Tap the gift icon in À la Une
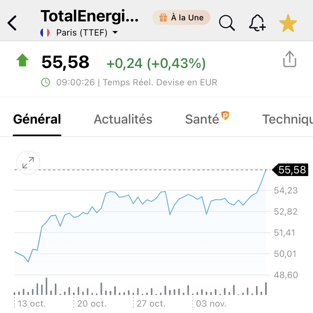 click(x=163, y=18)
